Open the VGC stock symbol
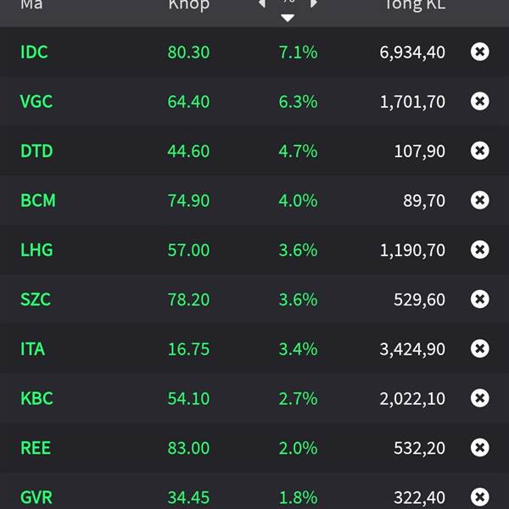The image size is (509, 509). tap(36, 102)
